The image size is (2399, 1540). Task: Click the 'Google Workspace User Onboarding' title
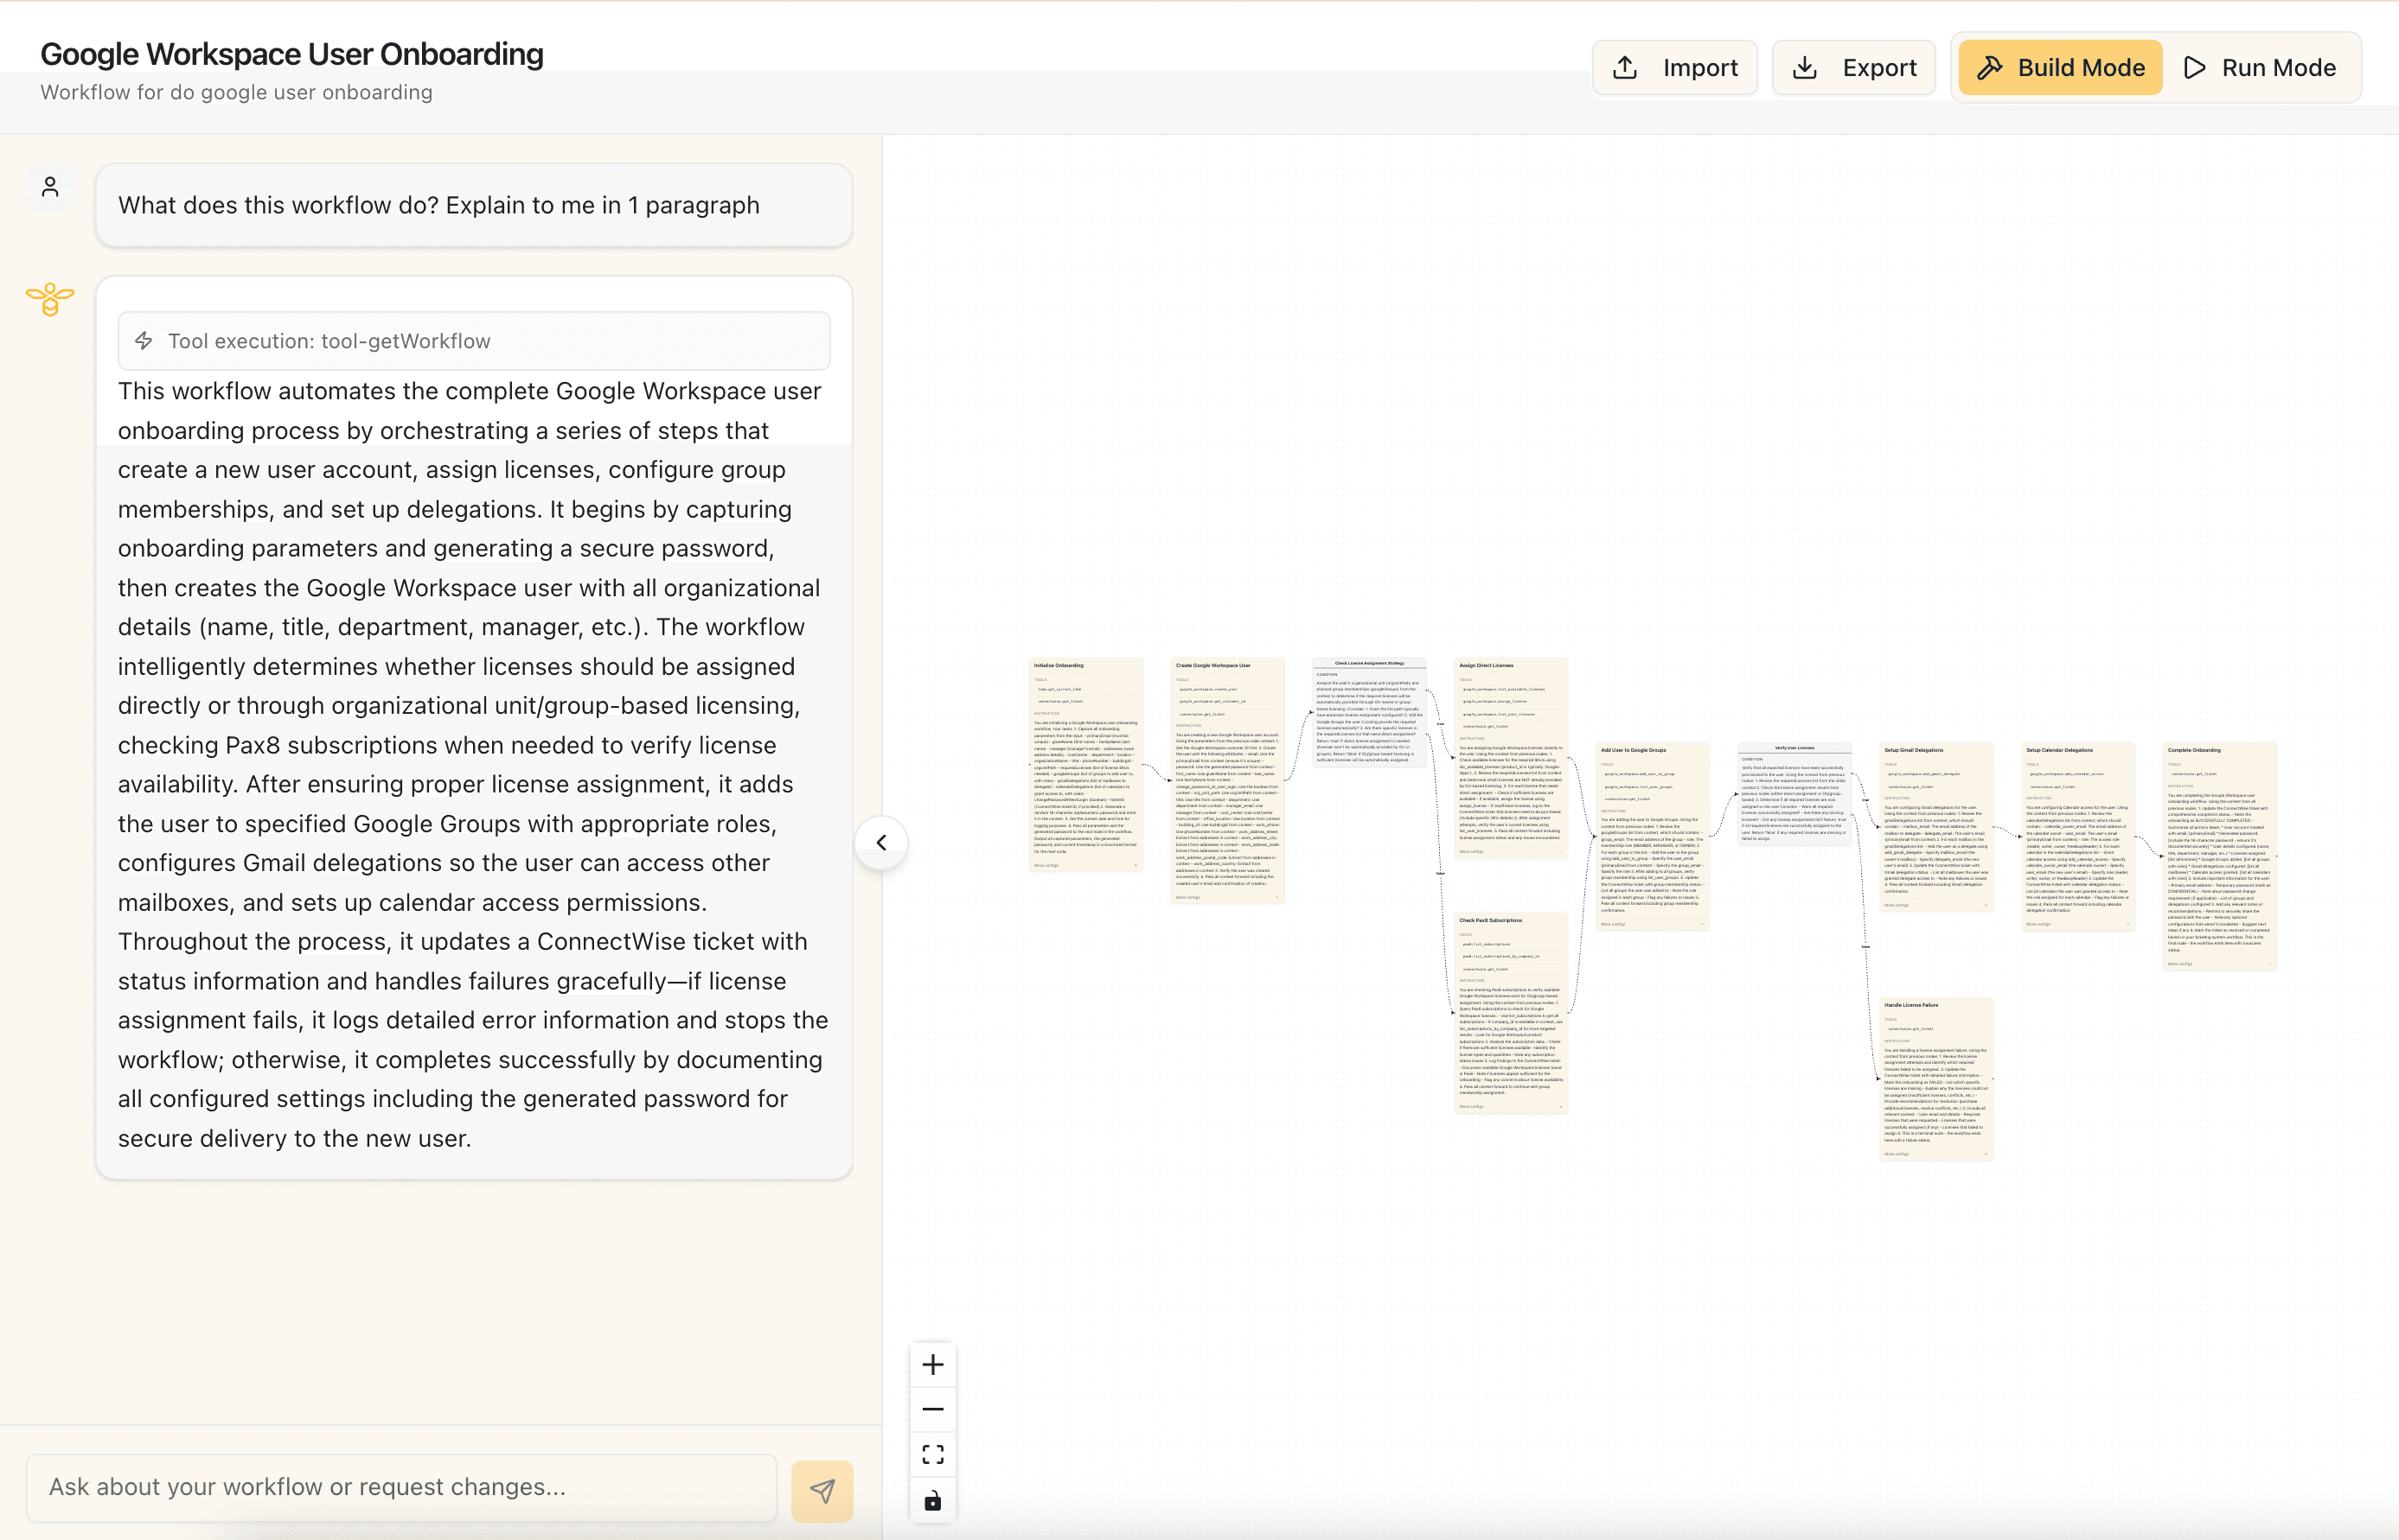click(x=292, y=54)
